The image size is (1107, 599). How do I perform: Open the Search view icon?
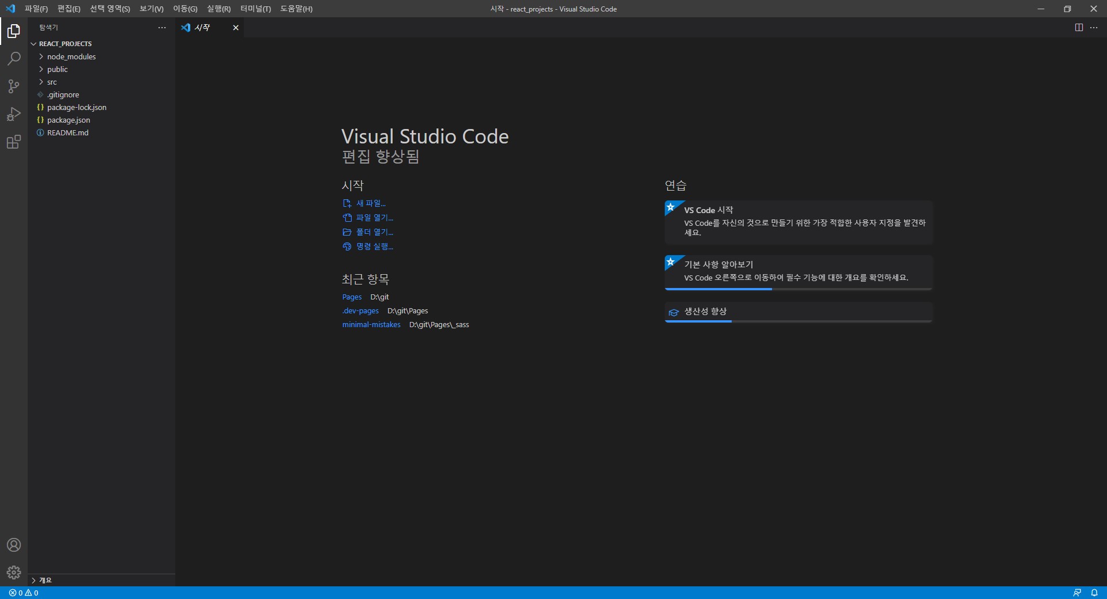pos(14,58)
